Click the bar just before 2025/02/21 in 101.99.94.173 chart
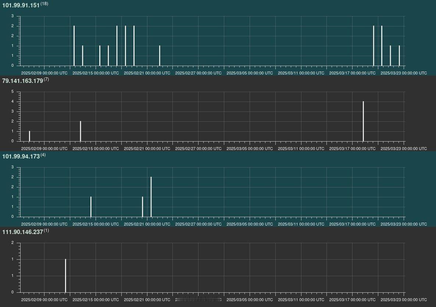The height and width of the screenshot is (307, 436). (x=142, y=207)
